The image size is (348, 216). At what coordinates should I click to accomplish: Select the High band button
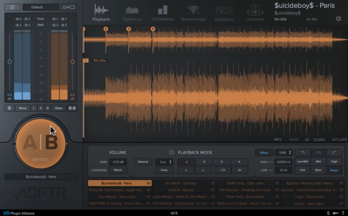pyautogui.click(x=334, y=162)
